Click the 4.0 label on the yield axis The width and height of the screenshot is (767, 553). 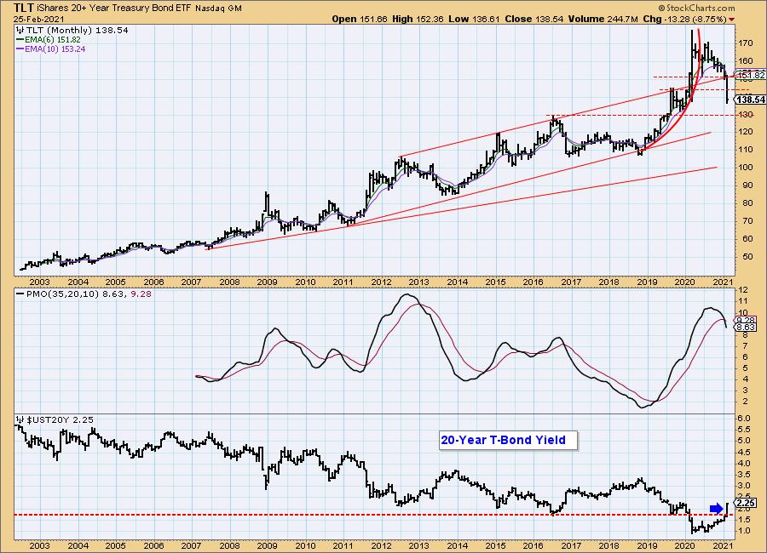pyautogui.click(x=743, y=463)
